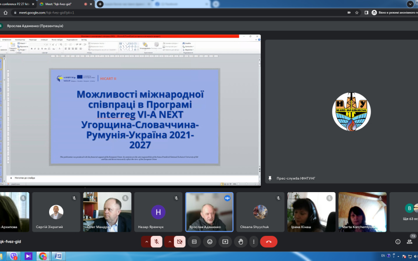
Task: Click the help icon in system tray
Action: pos(388,256)
